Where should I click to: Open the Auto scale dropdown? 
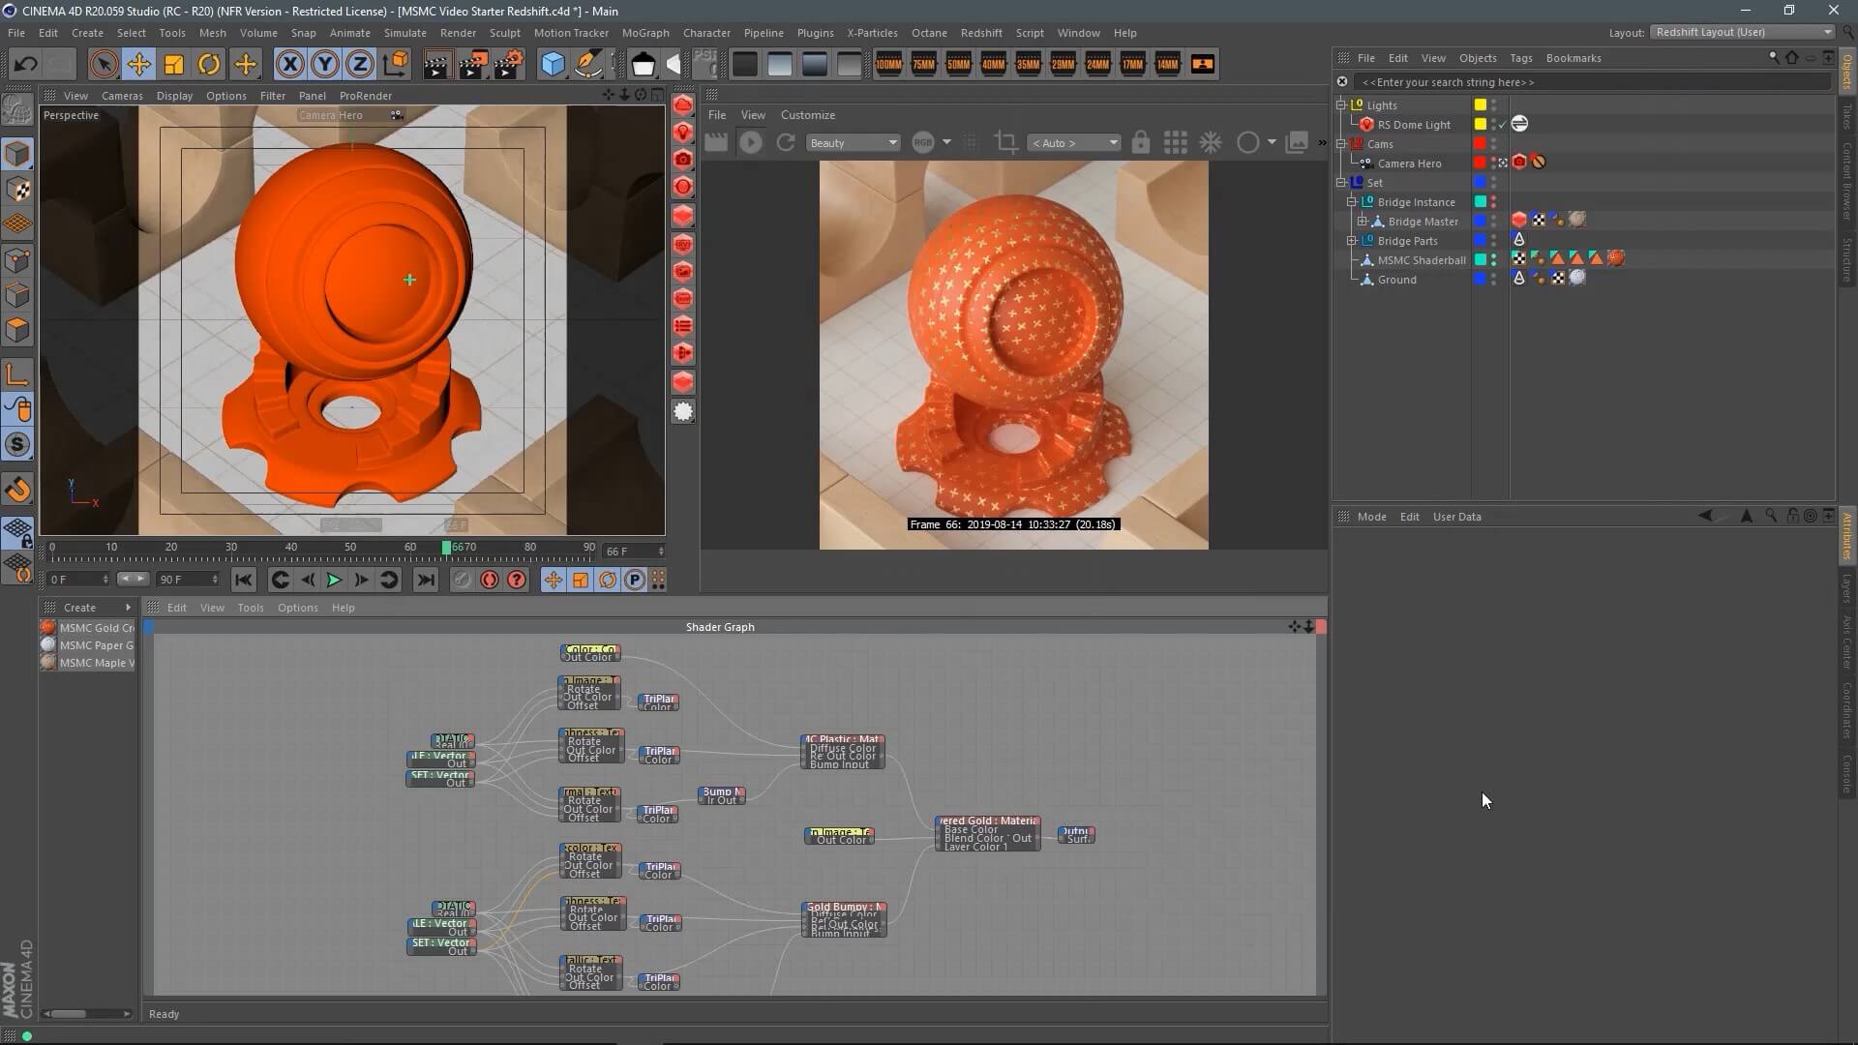pos(1074,143)
